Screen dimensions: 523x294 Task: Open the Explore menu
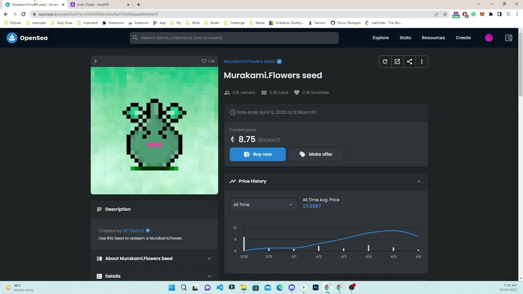(380, 38)
